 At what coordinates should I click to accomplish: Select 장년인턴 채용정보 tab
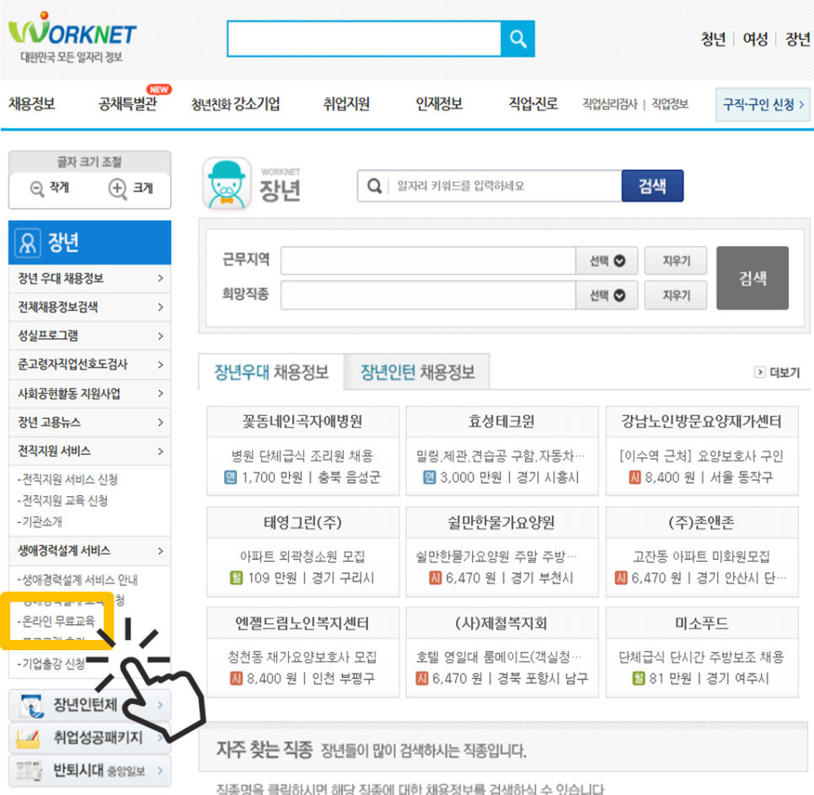click(417, 371)
